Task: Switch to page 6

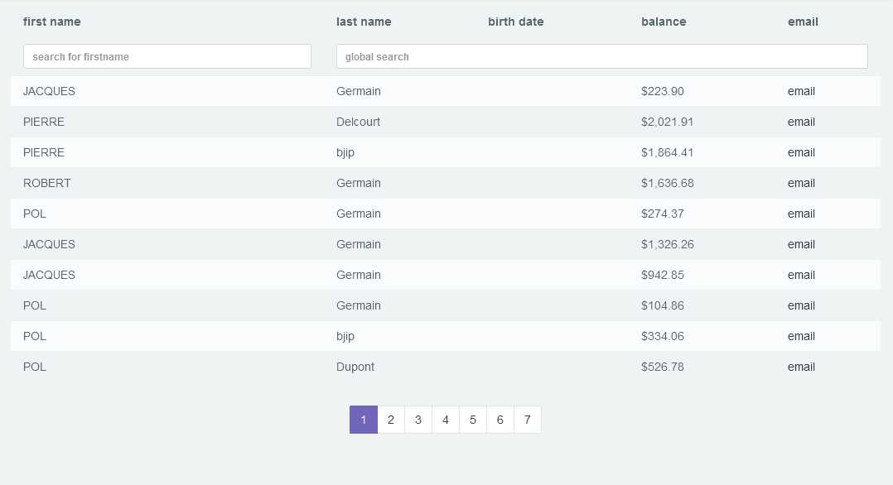Action: (x=500, y=420)
